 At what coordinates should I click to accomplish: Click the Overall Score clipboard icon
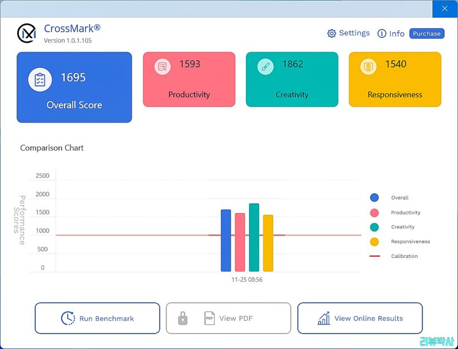(x=40, y=80)
